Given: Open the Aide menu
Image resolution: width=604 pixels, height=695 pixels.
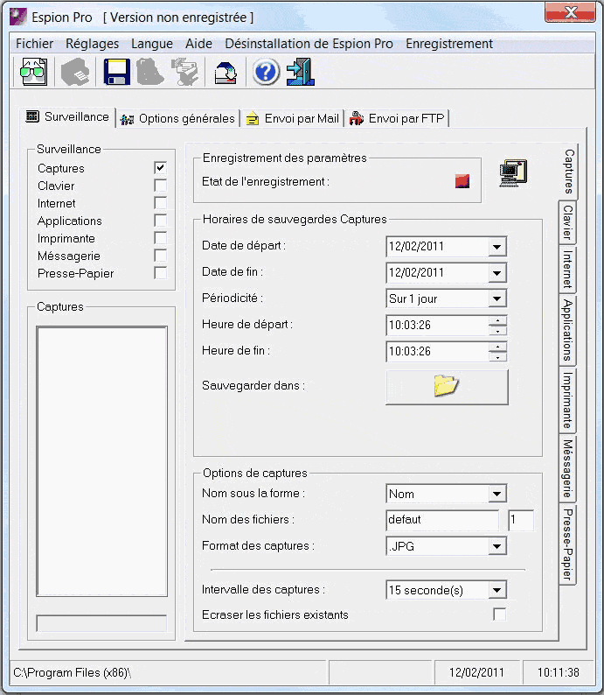Looking at the screenshot, I should coord(198,44).
